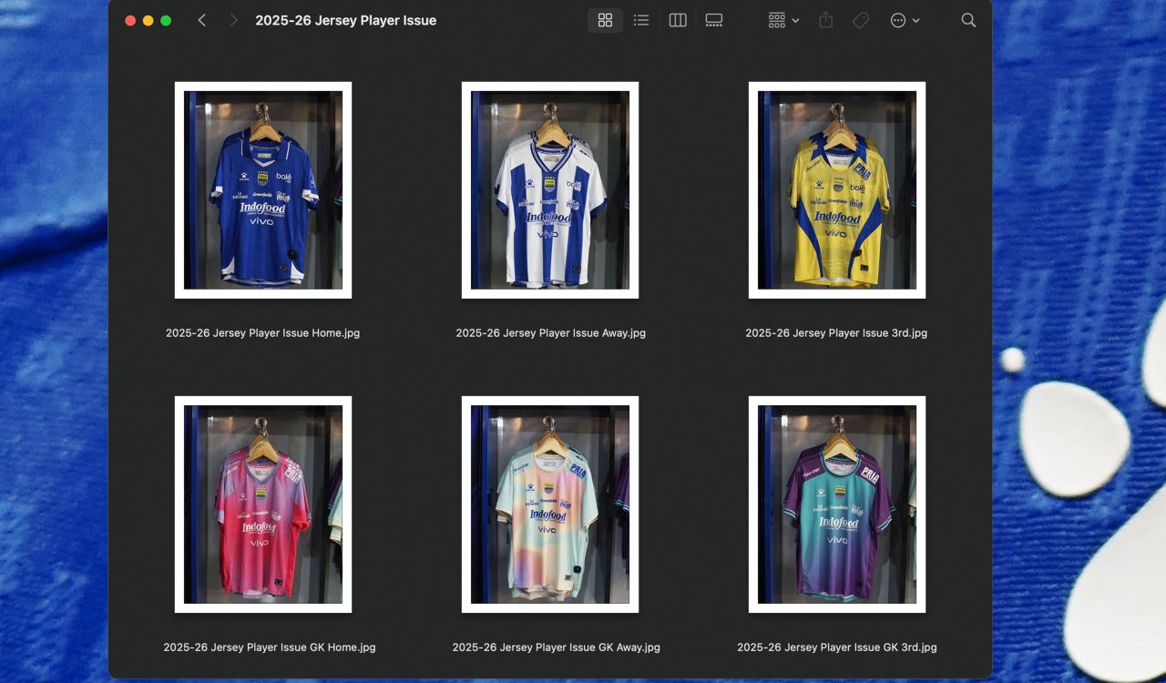Click the Share icon
The image size is (1166, 683).
pyautogui.click(x=826, y=20)
